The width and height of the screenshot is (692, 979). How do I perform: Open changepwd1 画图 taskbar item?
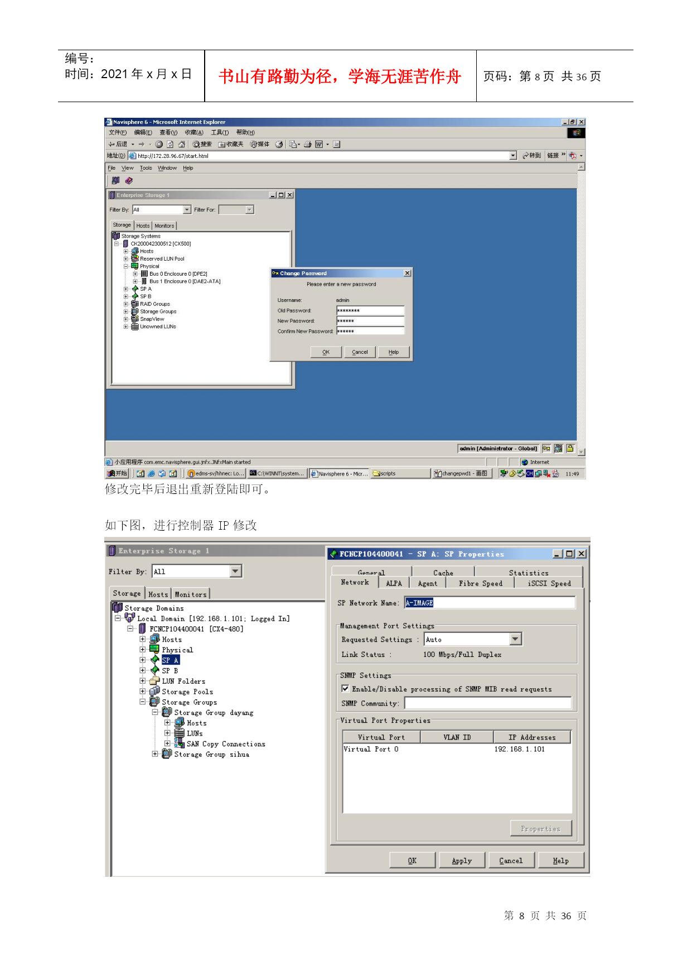[x=462, y=473]
